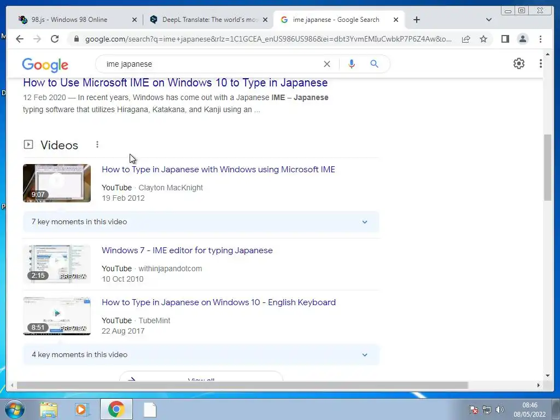View site info via padlock icon
This screenshot has height=420, width=560.
pos(76,39)
